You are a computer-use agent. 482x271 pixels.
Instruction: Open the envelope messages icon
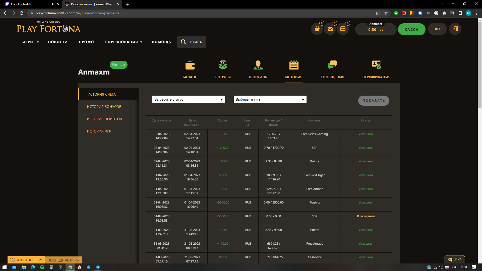tap(330, 29)
